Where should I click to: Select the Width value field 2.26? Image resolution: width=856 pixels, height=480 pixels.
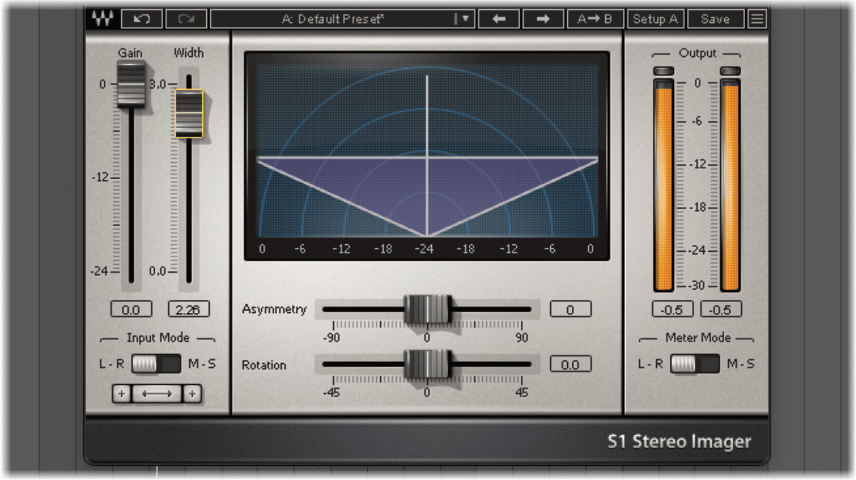[x=188, y=310]
